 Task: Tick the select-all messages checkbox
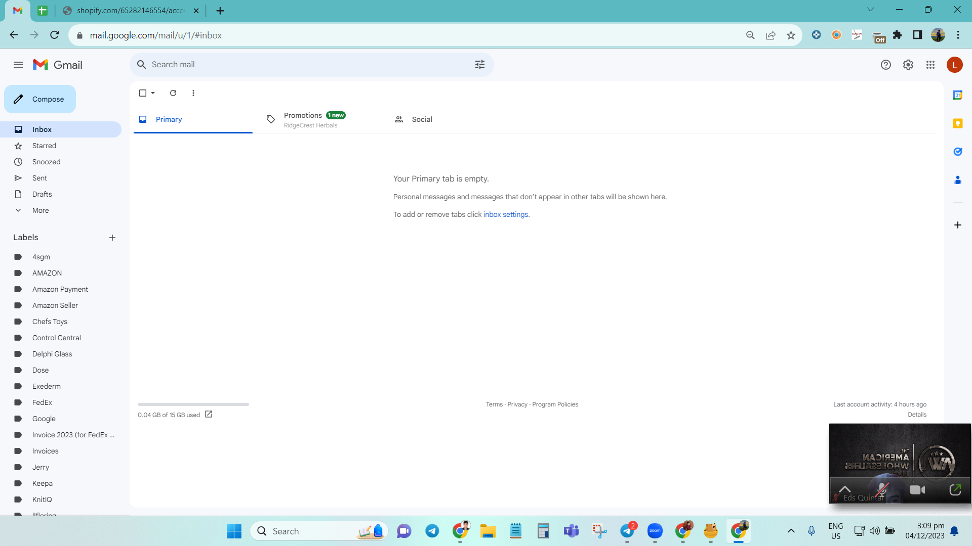143,93
